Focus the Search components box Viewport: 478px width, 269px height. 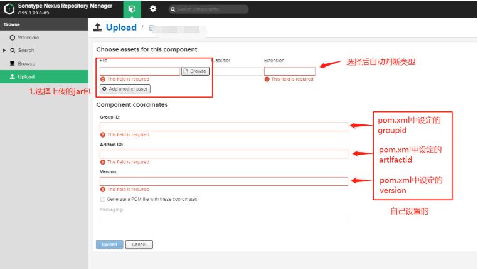click(x=208, y=9)
